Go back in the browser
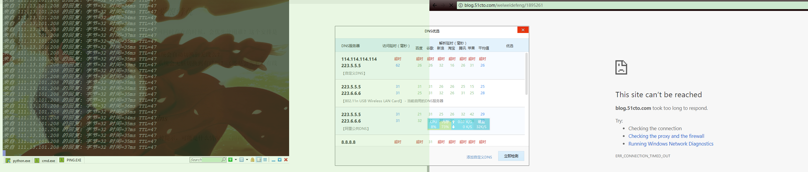Screen dimensions: 808x172 [x=435, y=5]
